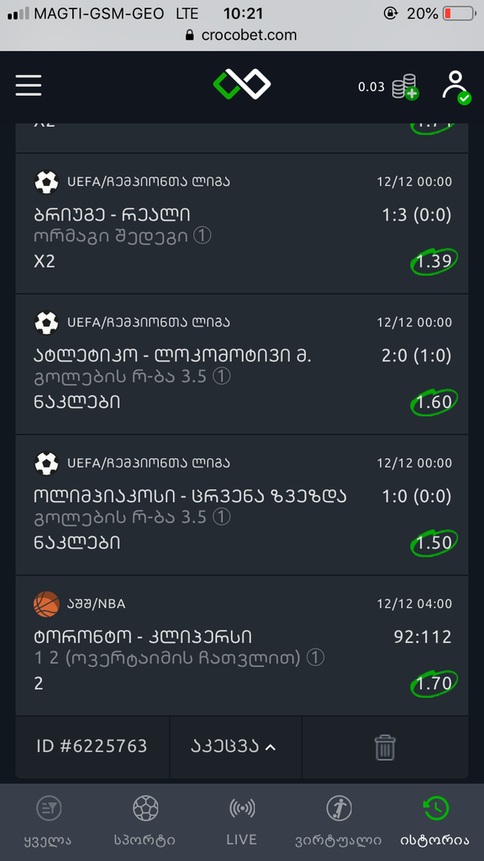Delete bet slip with trash icon
This screenshot has width=484, height=861.
[x=385, y=747]
